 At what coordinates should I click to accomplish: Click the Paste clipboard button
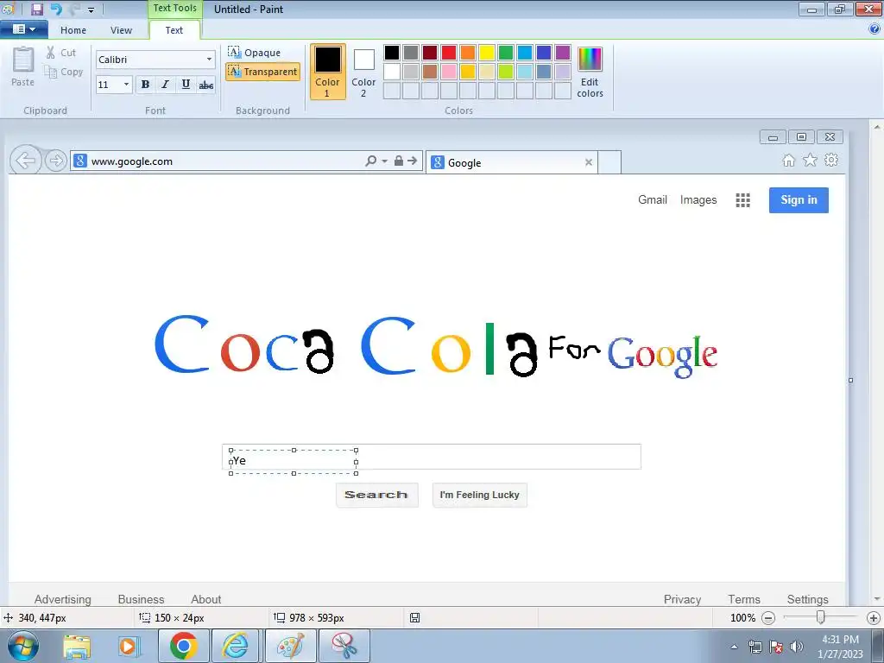[23, 66]
